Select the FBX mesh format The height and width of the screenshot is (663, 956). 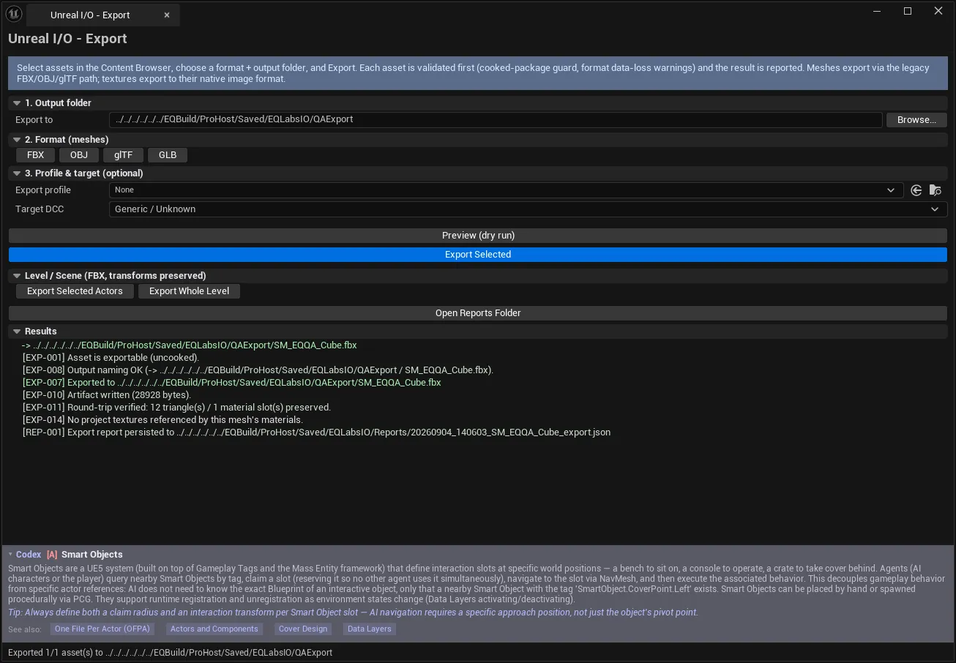coord(36,155)
